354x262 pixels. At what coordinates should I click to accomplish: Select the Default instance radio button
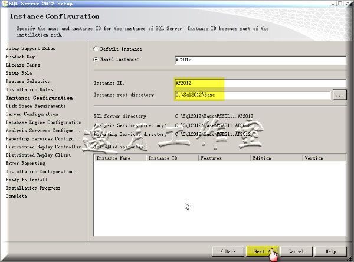pos(96,49)
